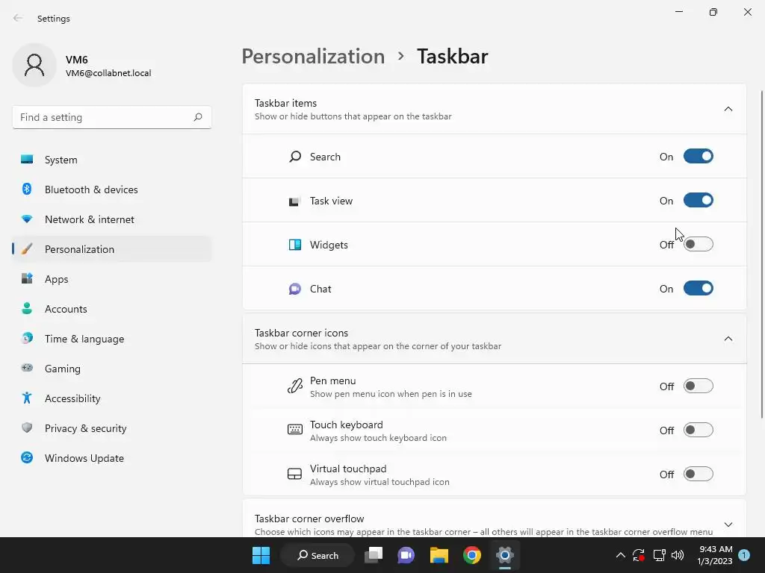Open Google Chrome from the taskbar
This screenshot has width=765, height=573.
pyautogui.click(x=472, y=555)
